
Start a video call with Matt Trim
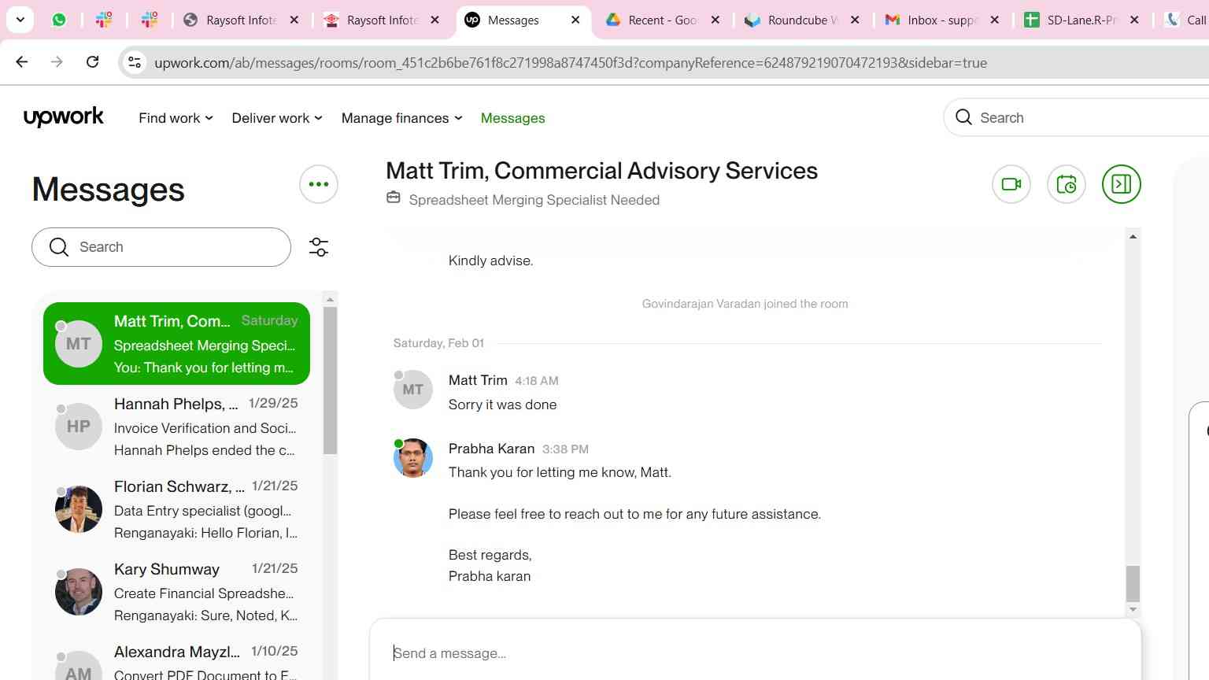[x=1011, y=184]
